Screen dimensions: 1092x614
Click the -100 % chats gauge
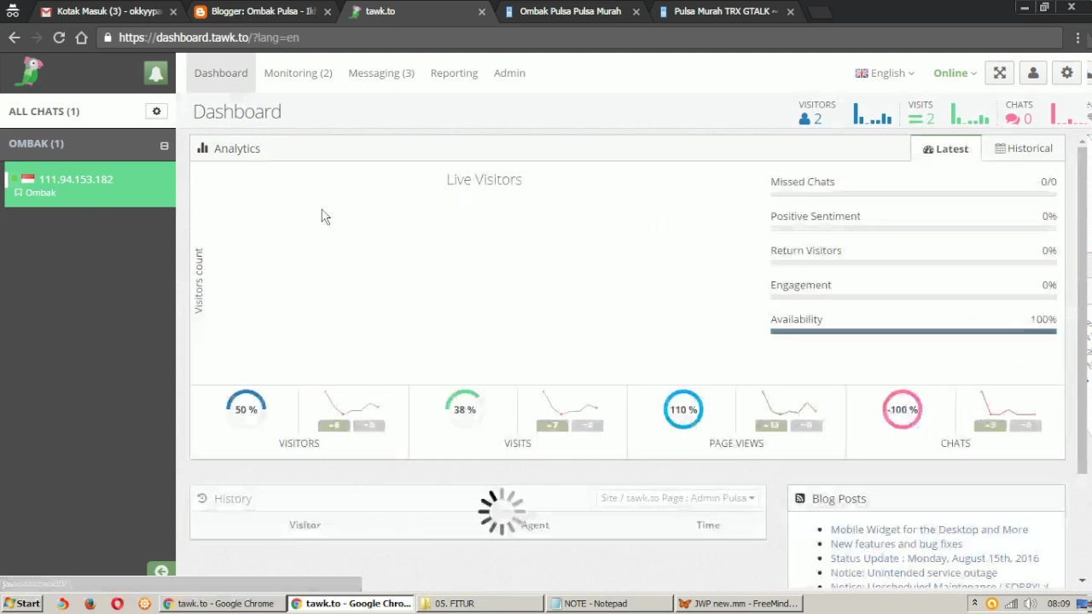tap(902, 409)
